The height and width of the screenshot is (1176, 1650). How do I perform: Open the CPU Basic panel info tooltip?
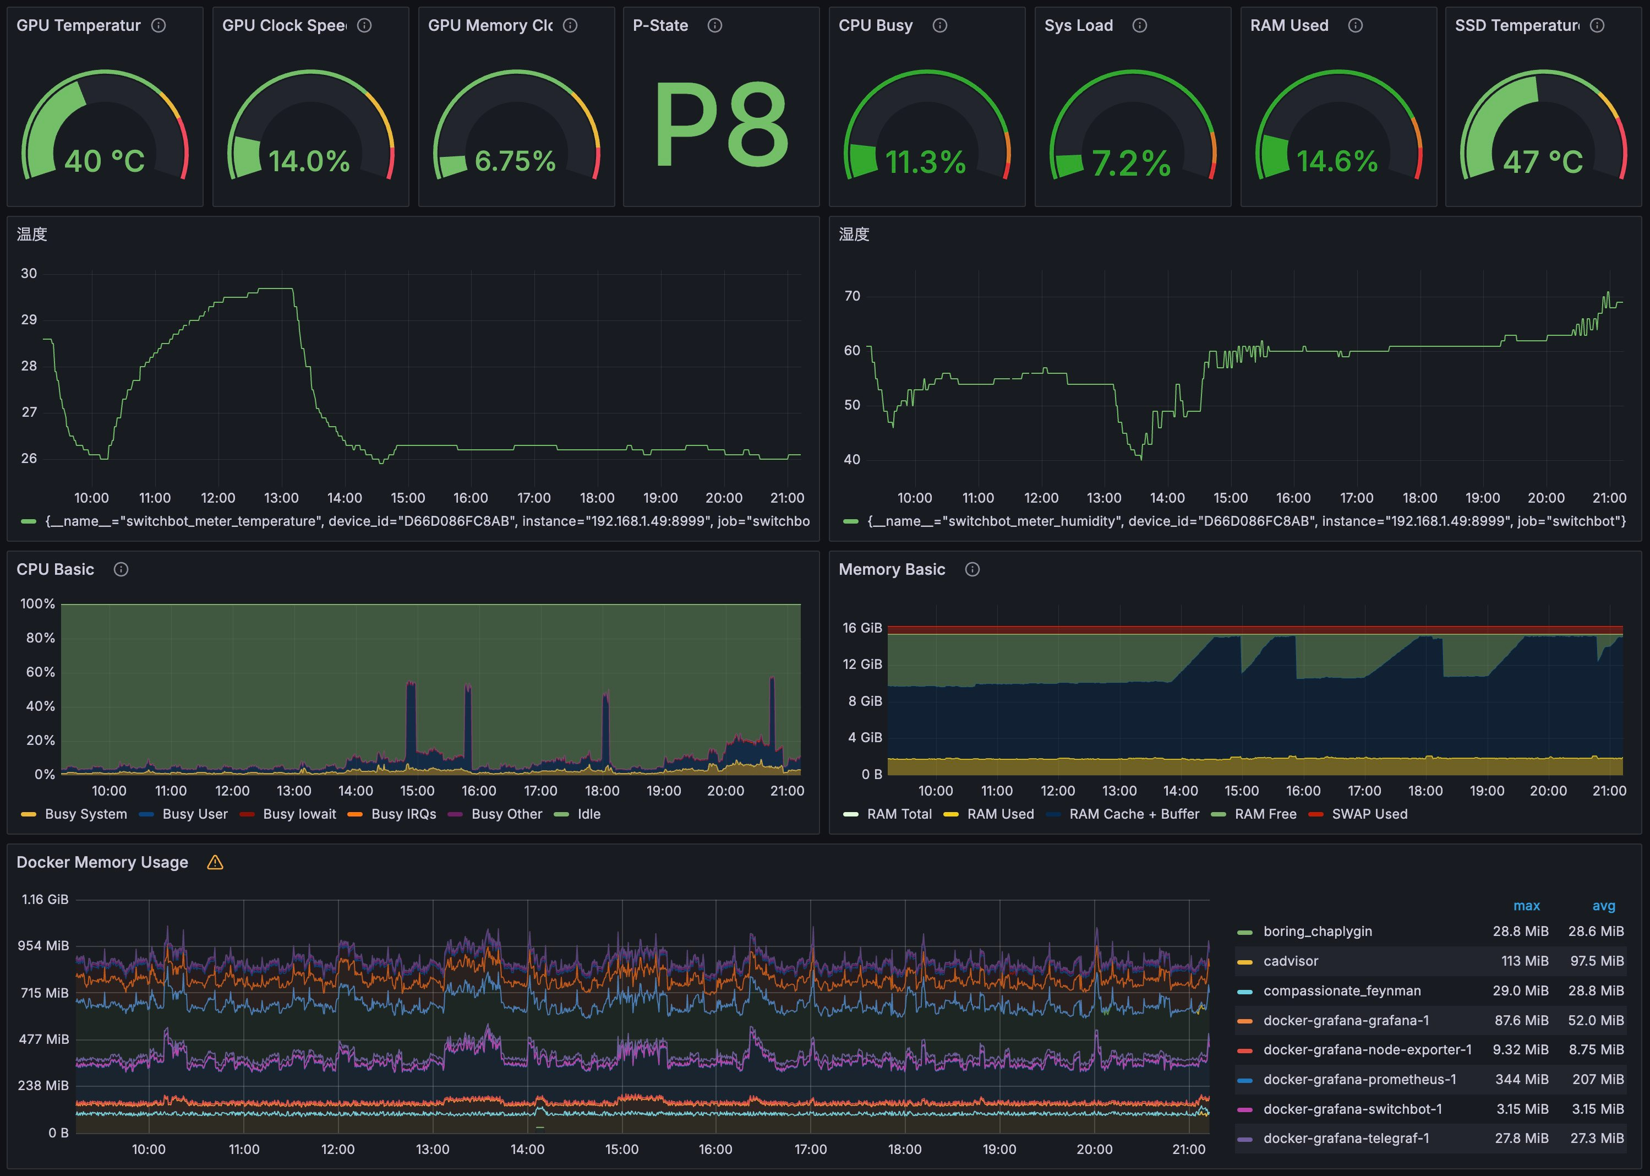(120, 570)
